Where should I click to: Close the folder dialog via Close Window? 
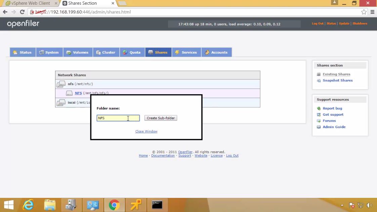point(146,131)
